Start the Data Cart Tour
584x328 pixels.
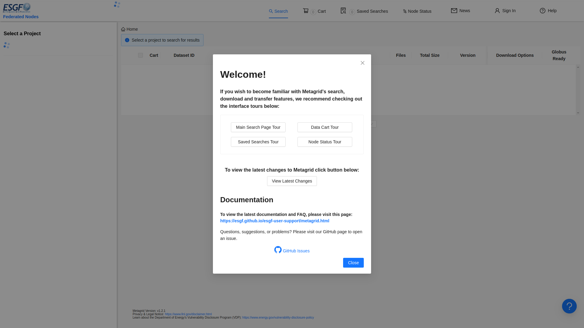[x=325, y=127]
